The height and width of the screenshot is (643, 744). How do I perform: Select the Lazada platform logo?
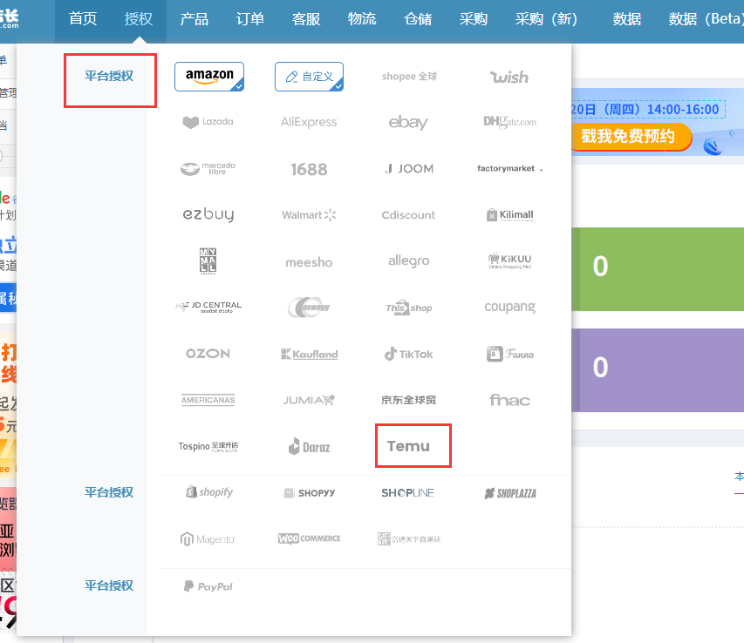point(208,122)
